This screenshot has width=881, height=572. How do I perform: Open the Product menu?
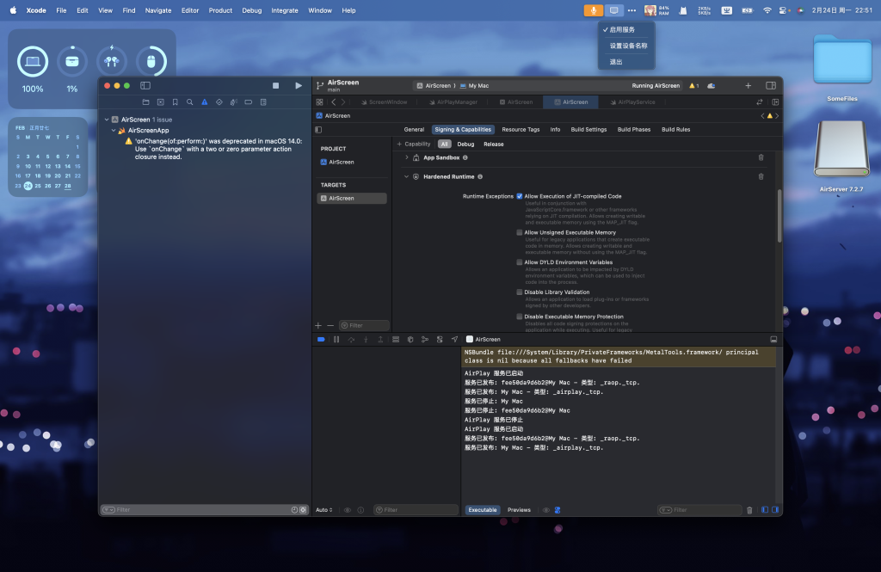click(x=220, y=10)
